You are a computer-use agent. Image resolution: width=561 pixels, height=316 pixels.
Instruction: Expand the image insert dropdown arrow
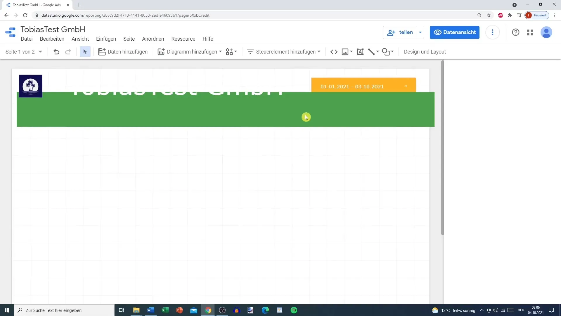[351, 51]
